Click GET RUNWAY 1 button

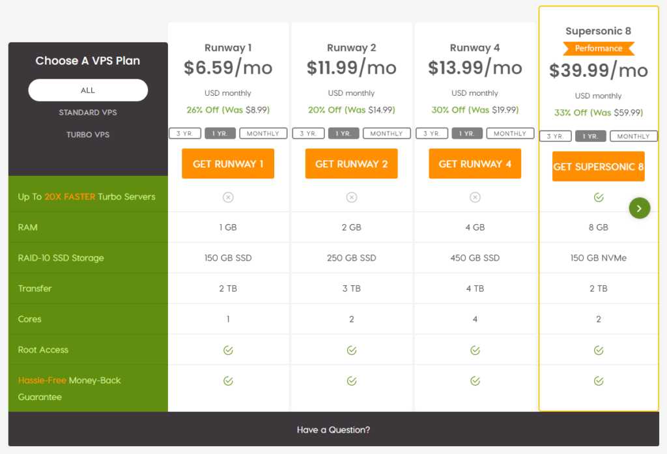pos(228,163)
